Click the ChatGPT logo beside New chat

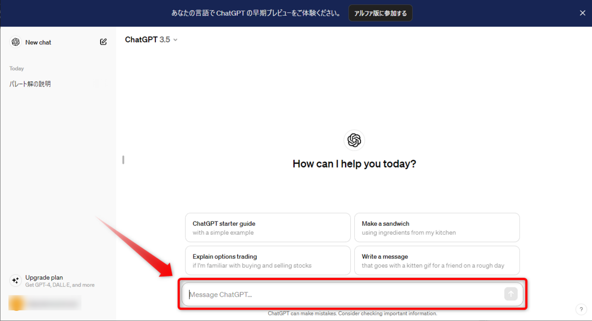(x=16, y=42)
